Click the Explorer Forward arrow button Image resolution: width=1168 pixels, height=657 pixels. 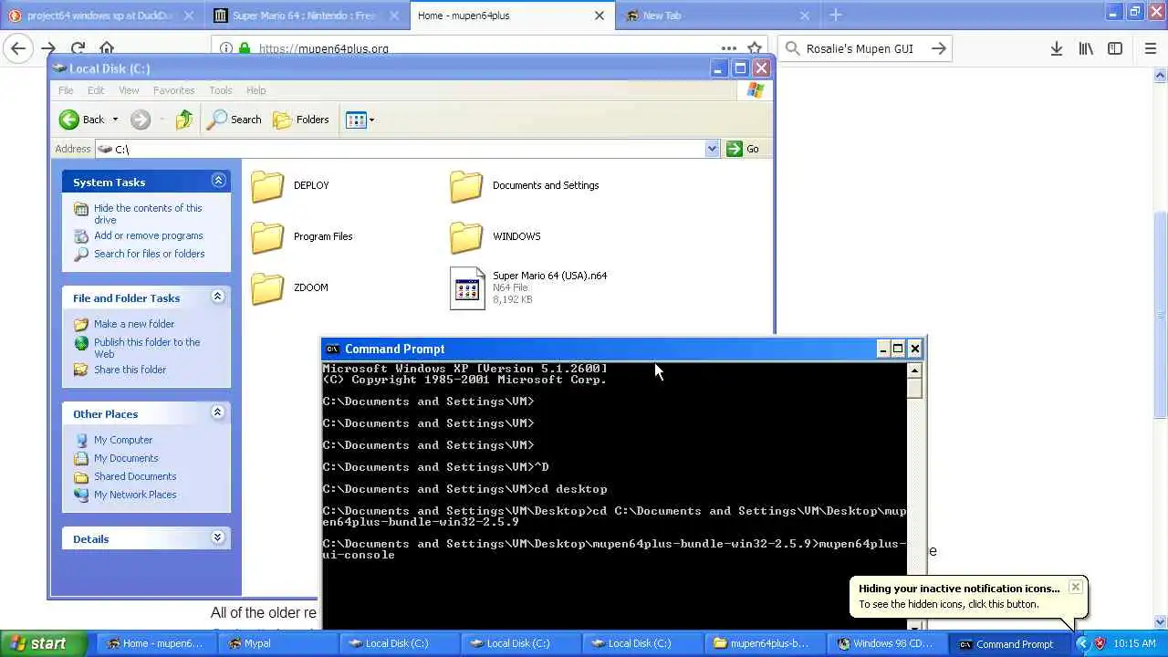[141, 120]
